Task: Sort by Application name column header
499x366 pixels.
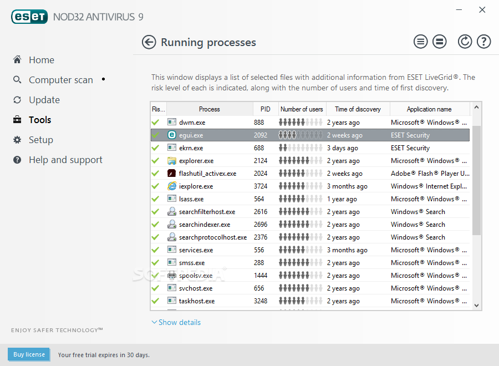Action: [x=429, y=109]
